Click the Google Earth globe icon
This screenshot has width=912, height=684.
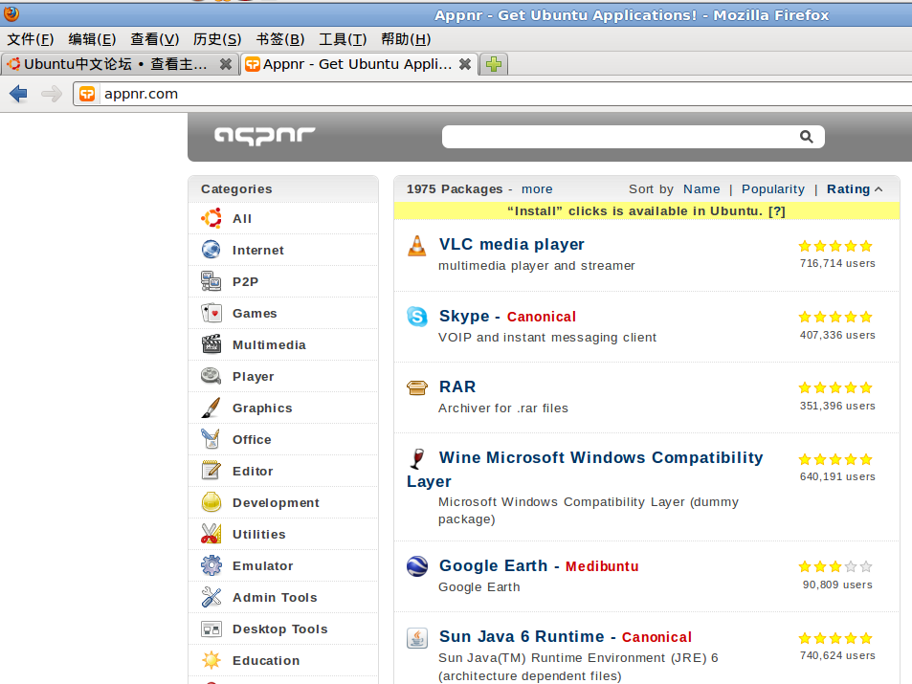pyautogui.click(x=417, y=566)
